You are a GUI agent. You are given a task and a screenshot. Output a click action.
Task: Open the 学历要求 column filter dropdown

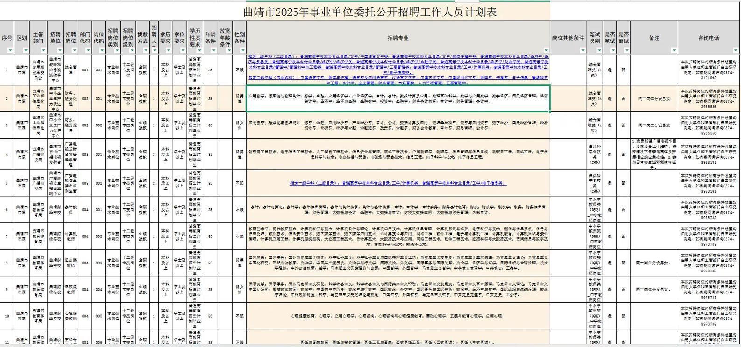point(169,50)
